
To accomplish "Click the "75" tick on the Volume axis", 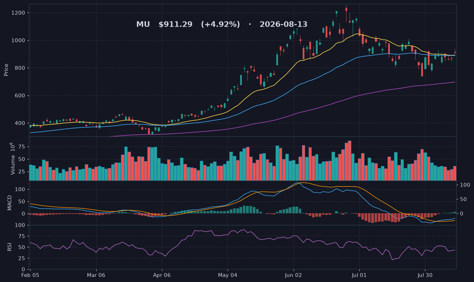I will (22, 147).
